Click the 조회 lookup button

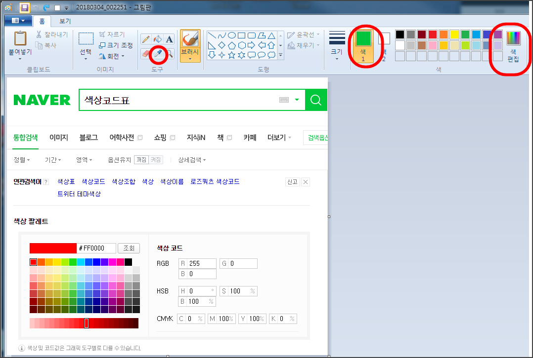pyautogui.click(x=128, y=248)
